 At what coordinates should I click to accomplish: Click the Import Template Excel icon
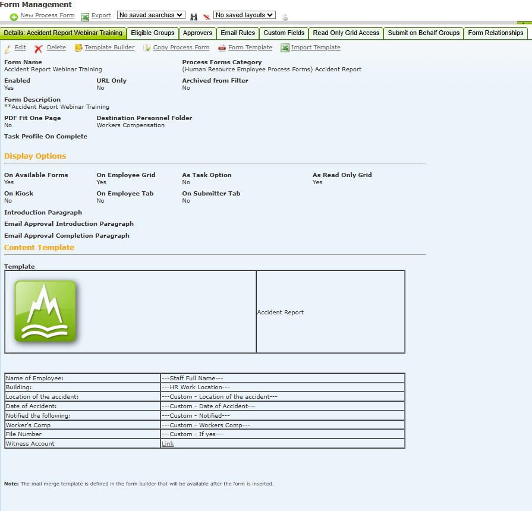(x=285, y=48)
